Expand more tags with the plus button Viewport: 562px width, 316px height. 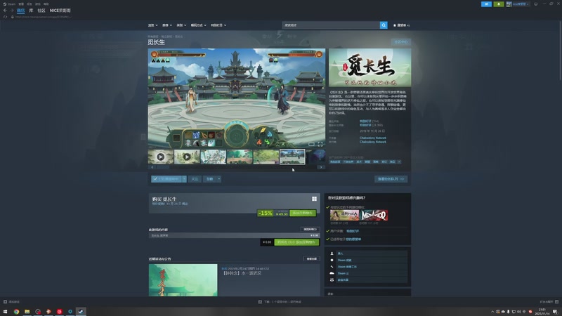[399, 162]
